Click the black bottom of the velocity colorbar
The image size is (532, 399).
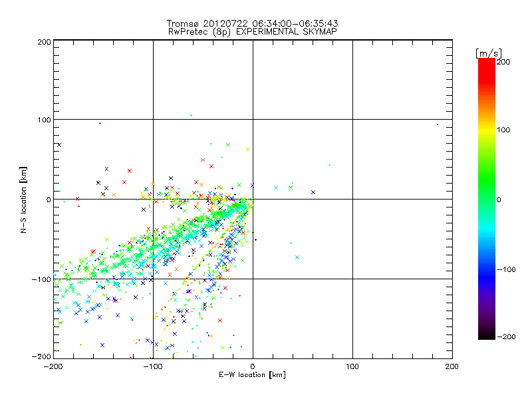pyautogui.click(x=487, y=334)
